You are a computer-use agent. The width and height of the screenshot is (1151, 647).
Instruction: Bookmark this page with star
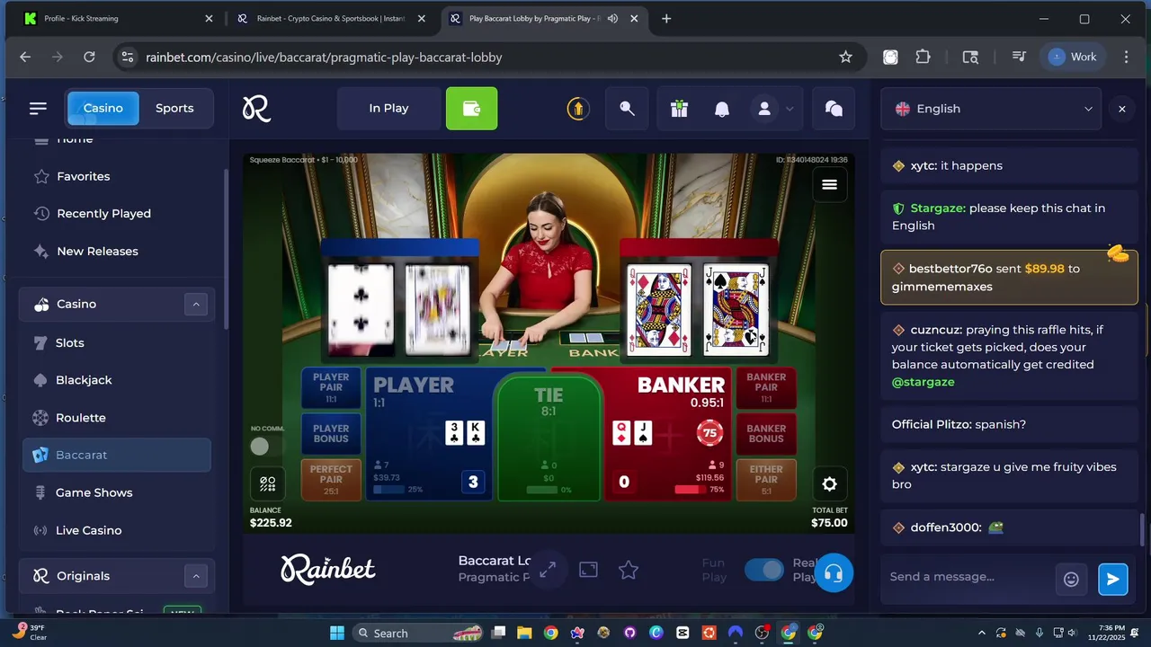845,57
